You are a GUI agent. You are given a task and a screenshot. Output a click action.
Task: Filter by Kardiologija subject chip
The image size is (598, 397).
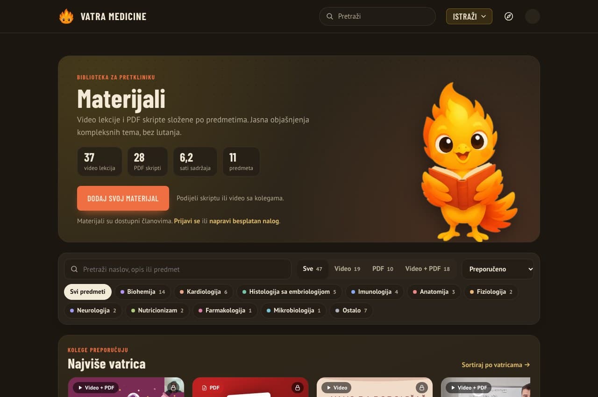tap(204, 291)
